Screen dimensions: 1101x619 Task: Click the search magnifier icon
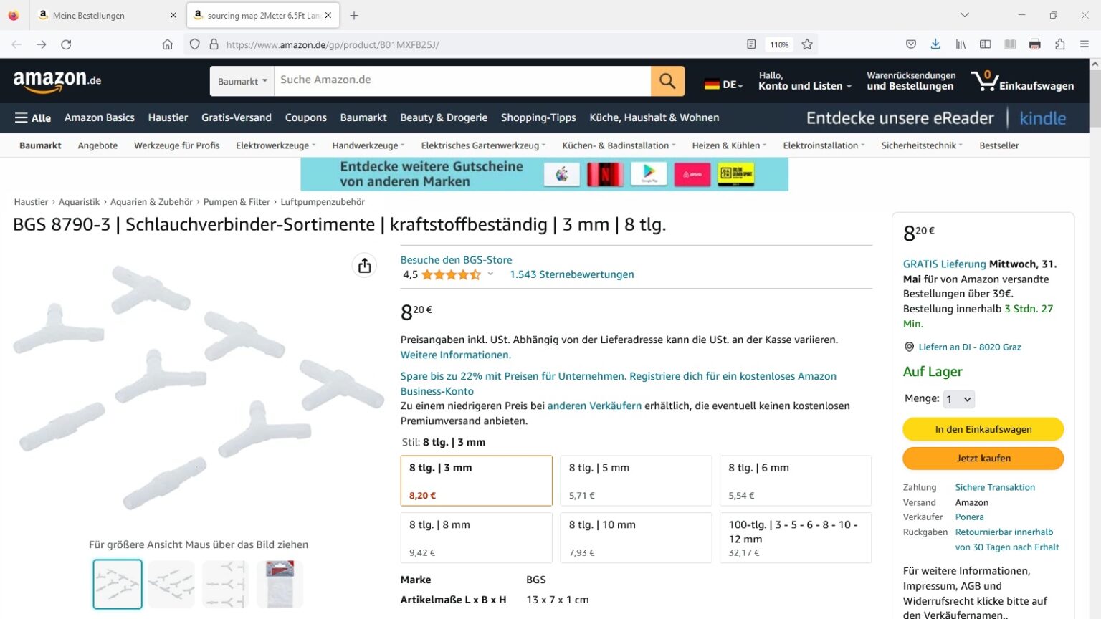[x=667, y=80]
